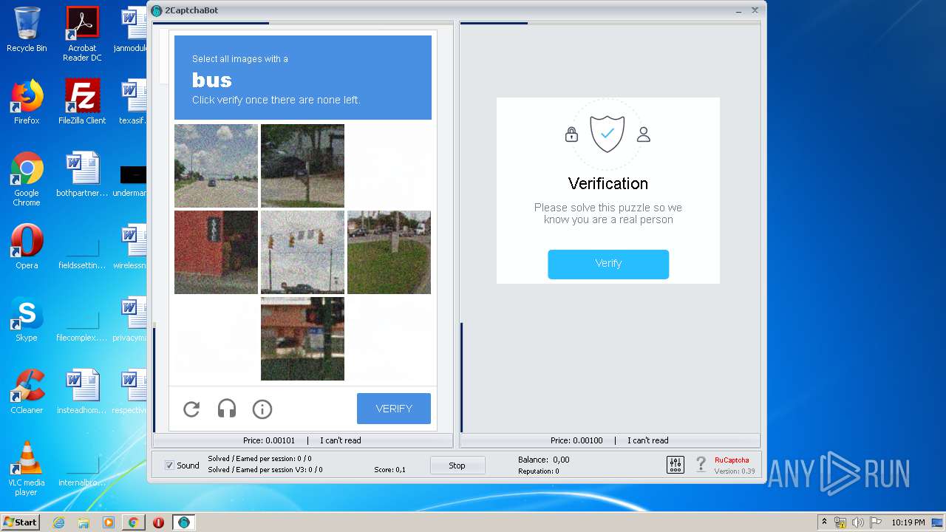946x532 pixels.
Task: Click the clock showing 10:19 PM
Action: 908,522
